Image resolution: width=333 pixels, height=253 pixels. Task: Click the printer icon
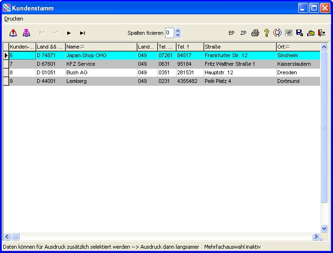(255, 33)
